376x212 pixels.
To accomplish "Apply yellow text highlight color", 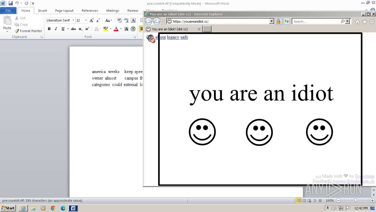I will [106, 29].
